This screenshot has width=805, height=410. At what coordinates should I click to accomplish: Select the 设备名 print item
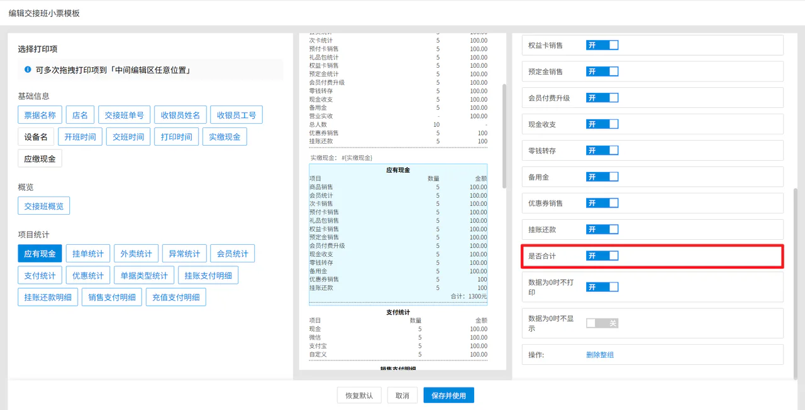[x=36, y=137]
